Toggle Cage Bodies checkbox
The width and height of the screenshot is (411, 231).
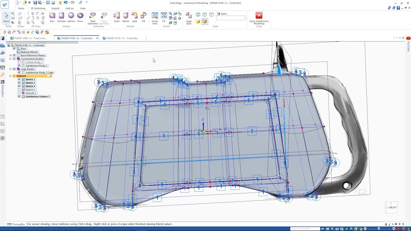[14, 69]
